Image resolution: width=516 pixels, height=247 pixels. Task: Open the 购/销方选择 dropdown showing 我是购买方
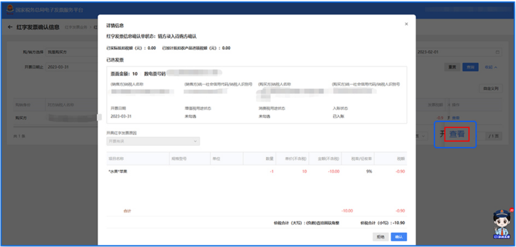(73, 52)
